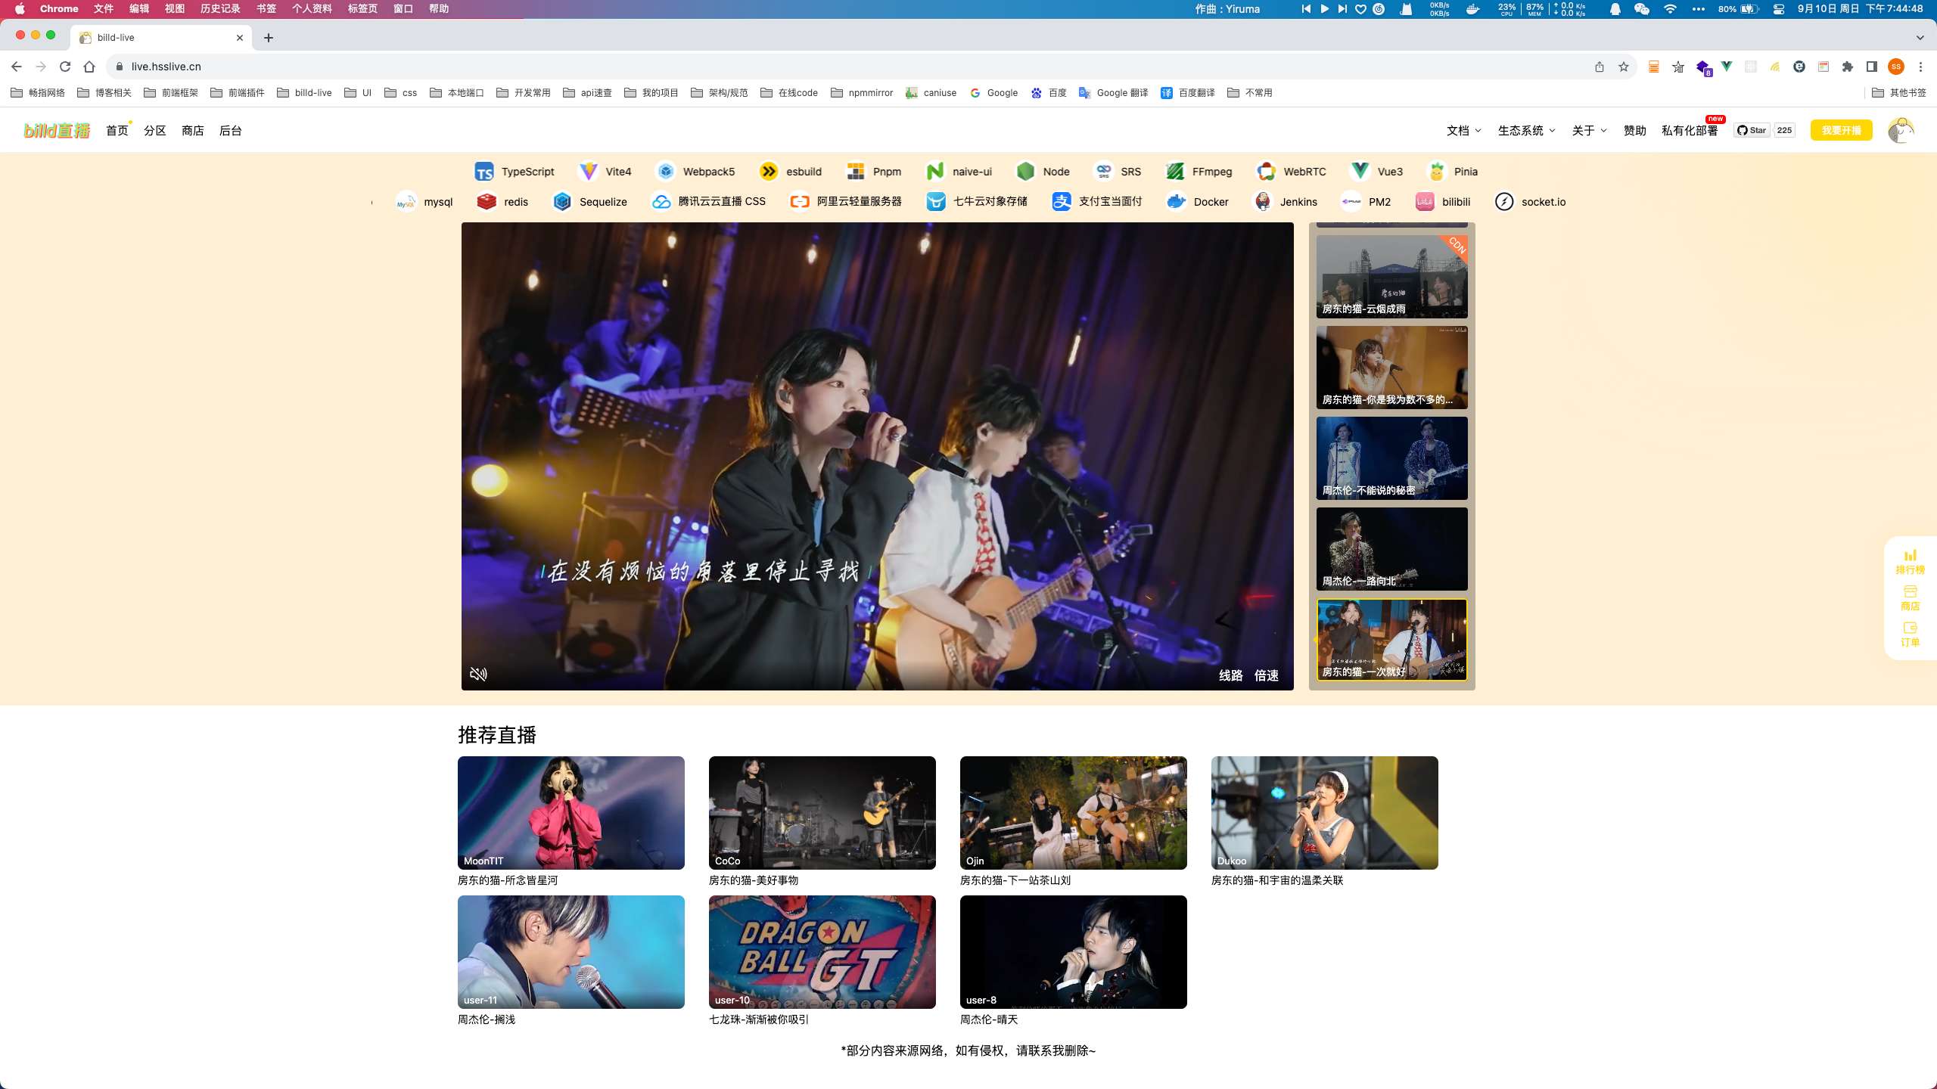Click the user avatar in the header
Screen dimensions: 1937x1089
click(1900, 130)
